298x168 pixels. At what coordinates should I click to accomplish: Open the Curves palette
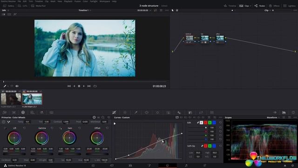point(114,112)
